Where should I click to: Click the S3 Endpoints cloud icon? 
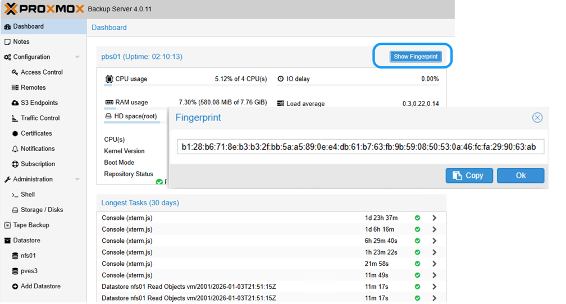coord(15,103)
